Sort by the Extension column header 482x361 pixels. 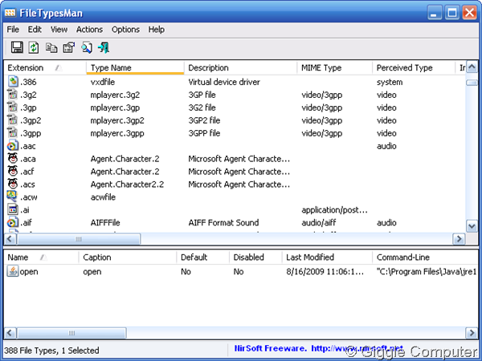(x=45, y=68)
